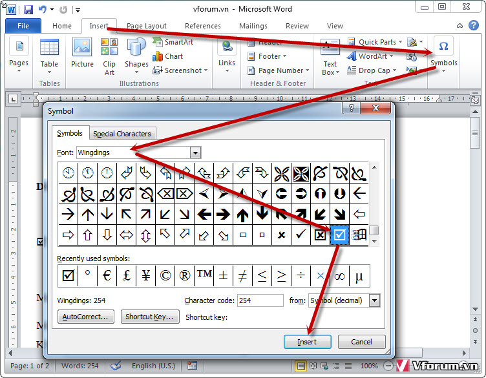The width and height of the screenshot is (486, 378).
Task: Select the Windows flag symbol in grid
Action: point(359,235)
